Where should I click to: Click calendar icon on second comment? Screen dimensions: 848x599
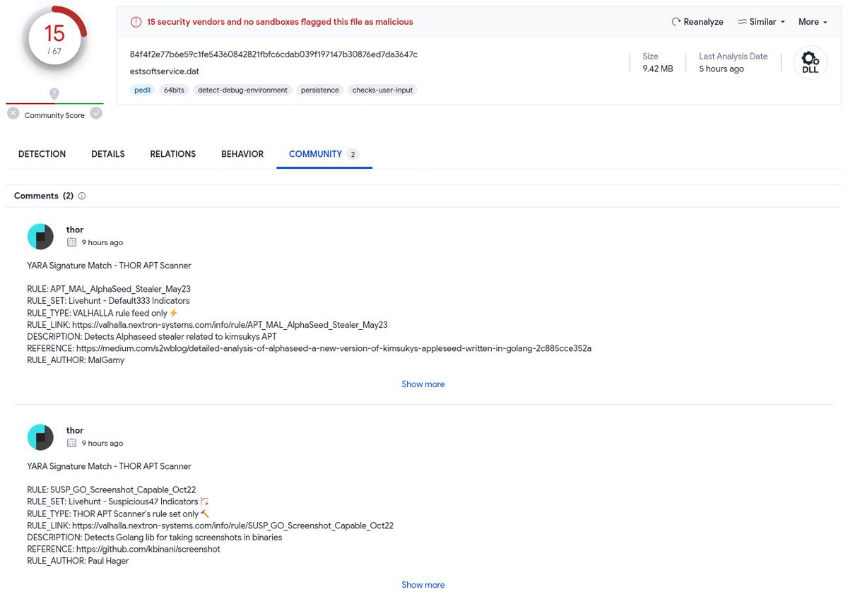tap(71, 443)
